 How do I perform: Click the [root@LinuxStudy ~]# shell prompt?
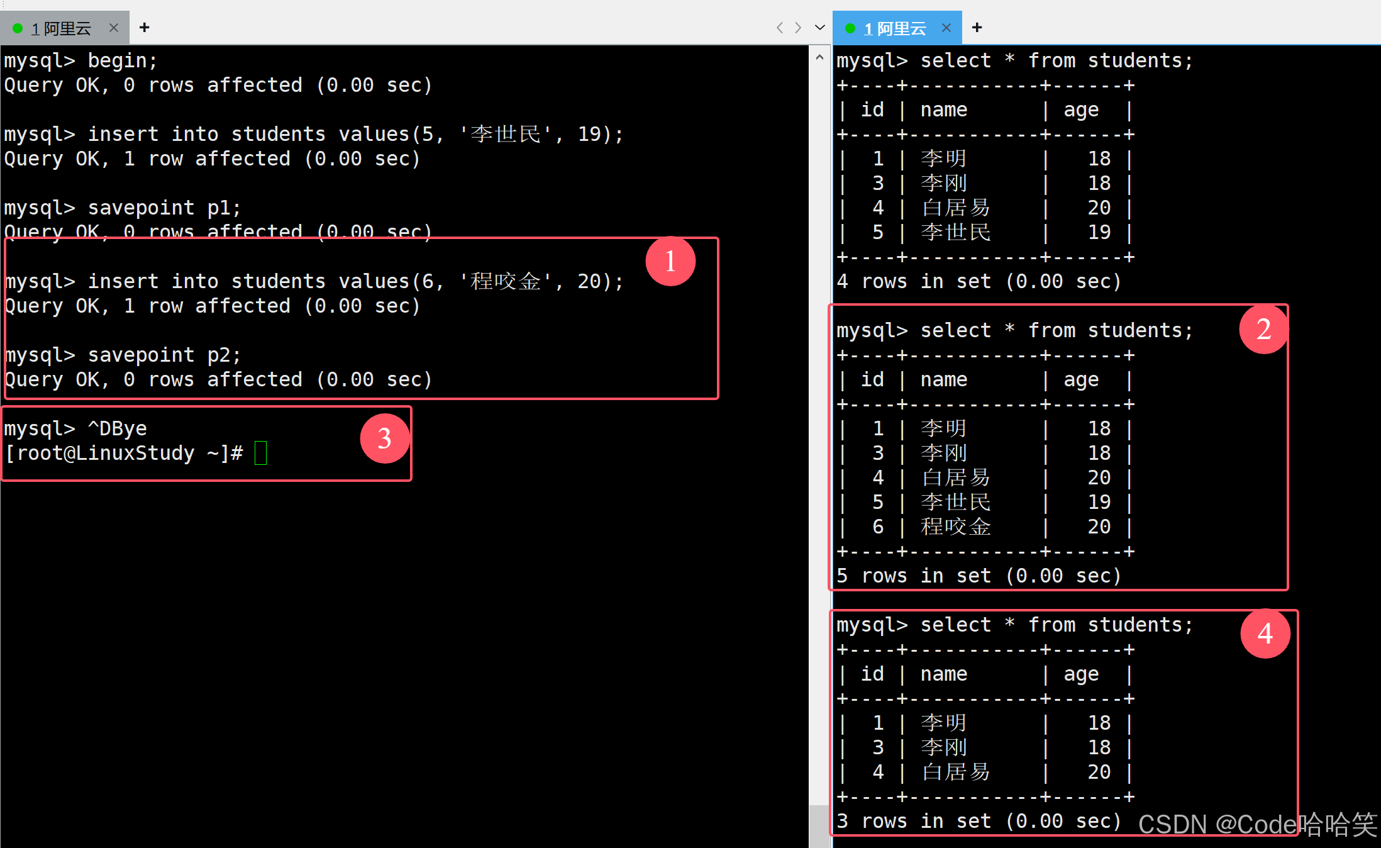point(124,454)
